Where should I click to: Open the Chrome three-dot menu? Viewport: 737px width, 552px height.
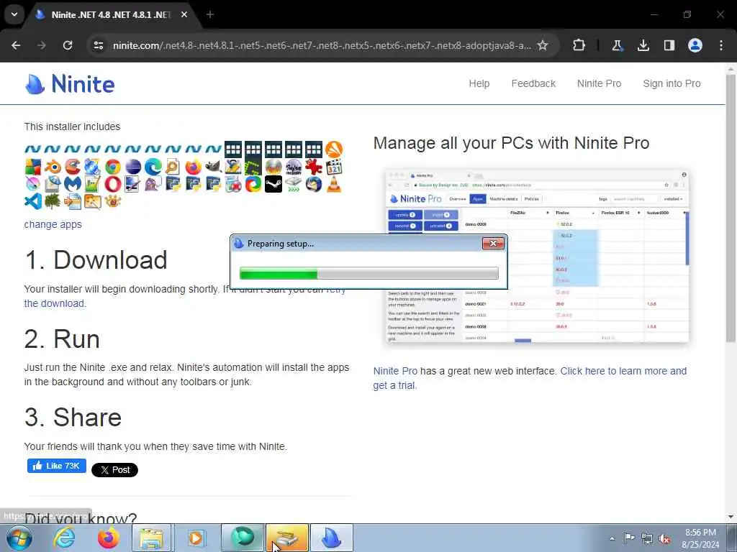tap(721, 45)
